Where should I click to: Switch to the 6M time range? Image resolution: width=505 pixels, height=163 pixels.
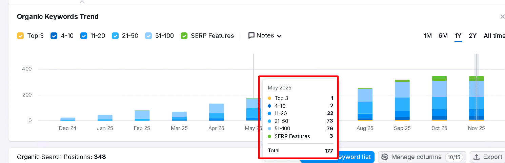(443, 36)
